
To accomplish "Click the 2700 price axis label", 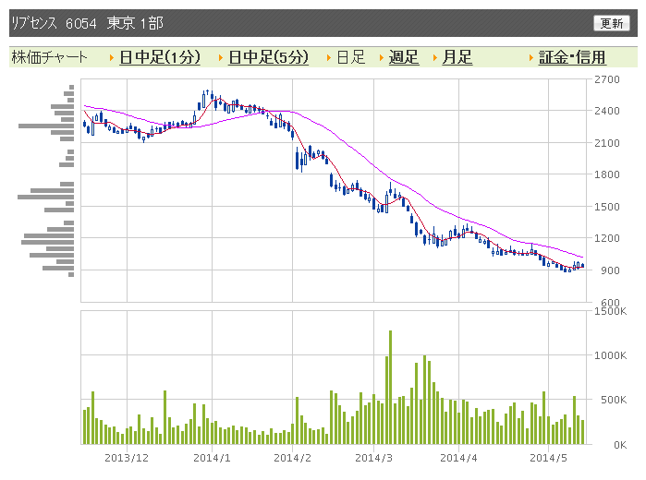I will tap(607, 79).
